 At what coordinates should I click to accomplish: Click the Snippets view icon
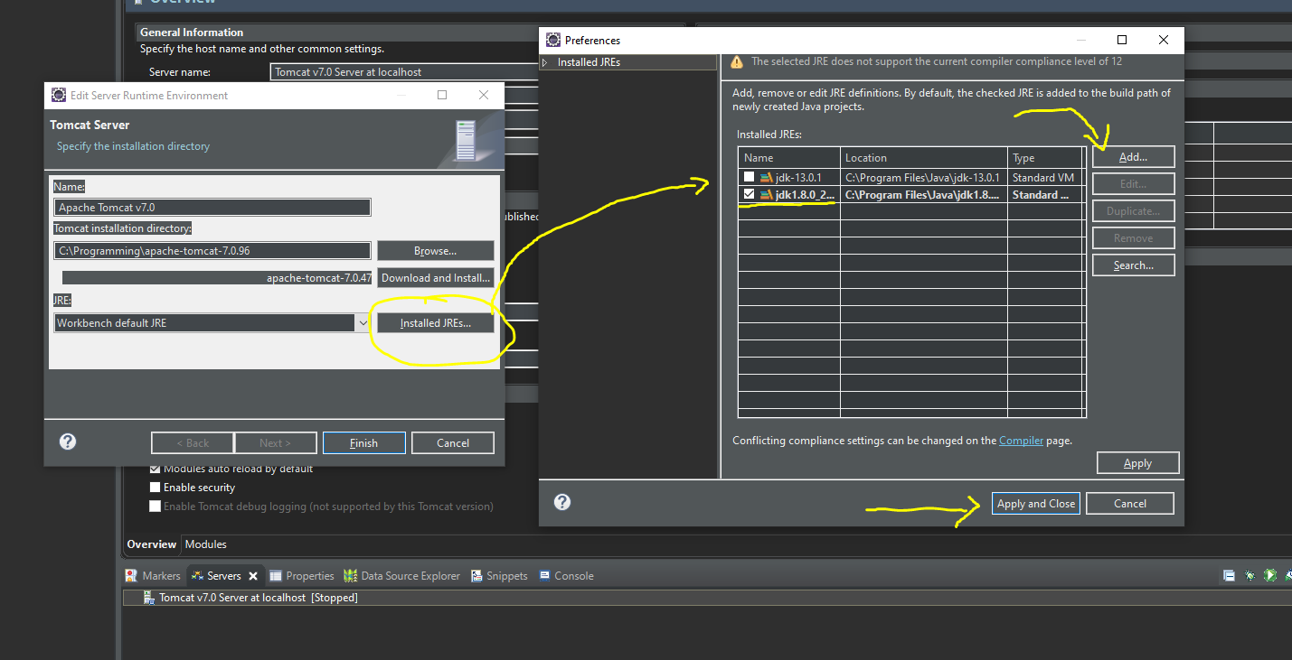click(x=476, y=576)
